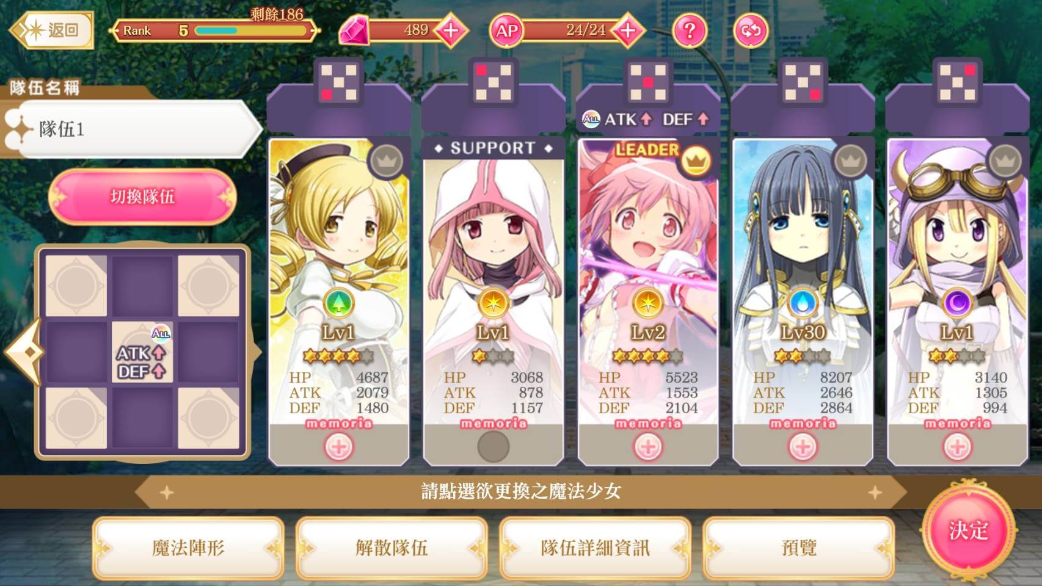Toggle leader crown on Lv30 blue-haired card

click(x=850, y=162)
